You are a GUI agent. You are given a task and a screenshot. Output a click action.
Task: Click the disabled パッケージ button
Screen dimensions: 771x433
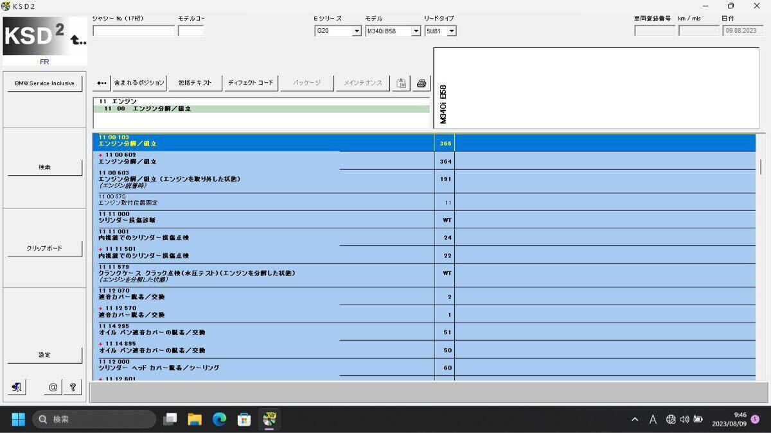[306, 83]
